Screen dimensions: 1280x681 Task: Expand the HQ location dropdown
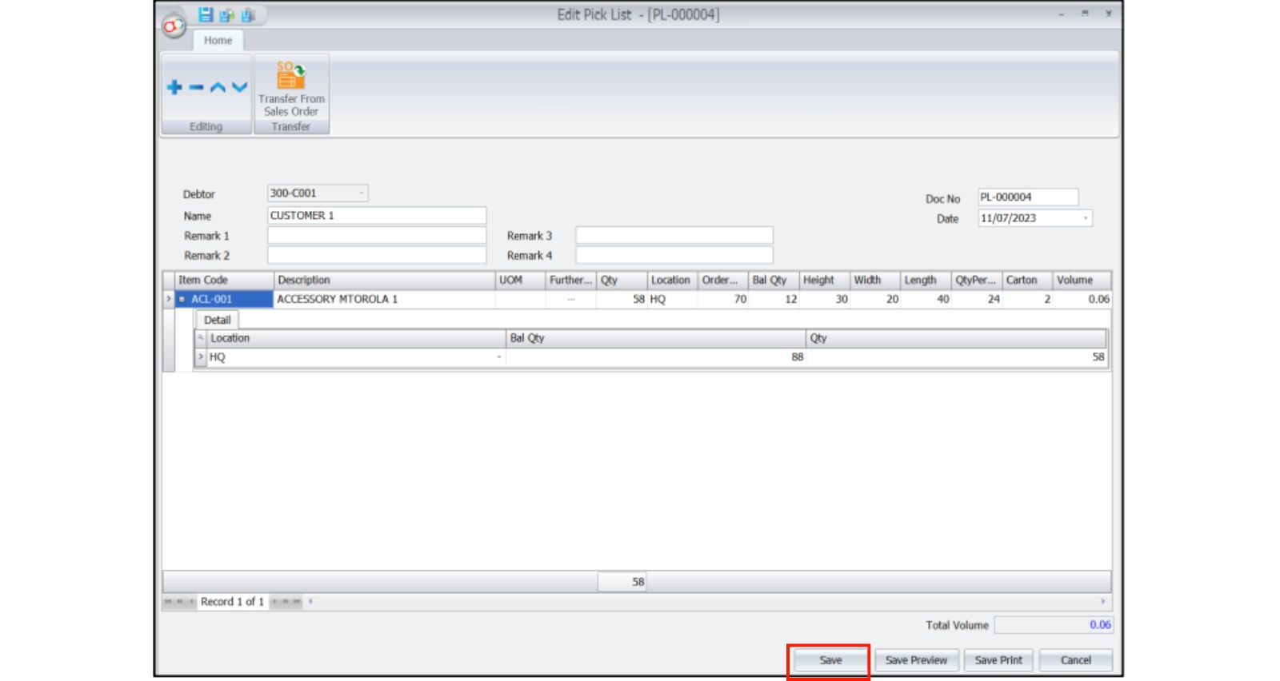point(499,357)
